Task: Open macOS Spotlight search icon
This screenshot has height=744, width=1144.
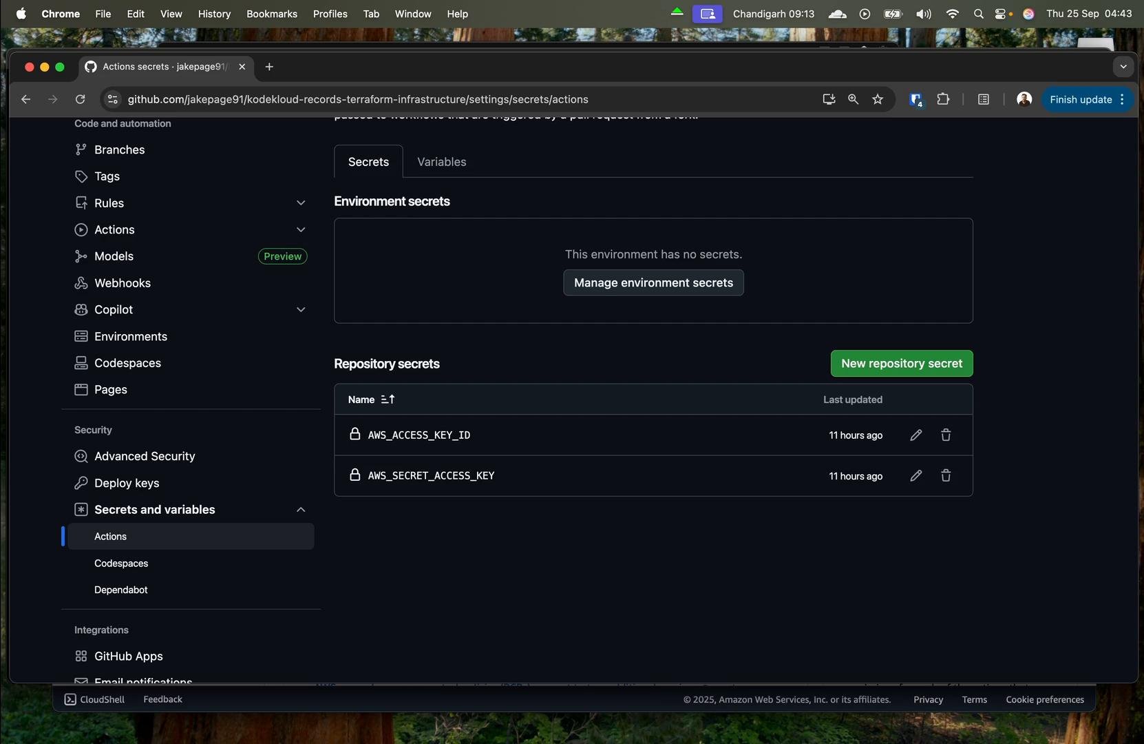Action: (978, 14)
